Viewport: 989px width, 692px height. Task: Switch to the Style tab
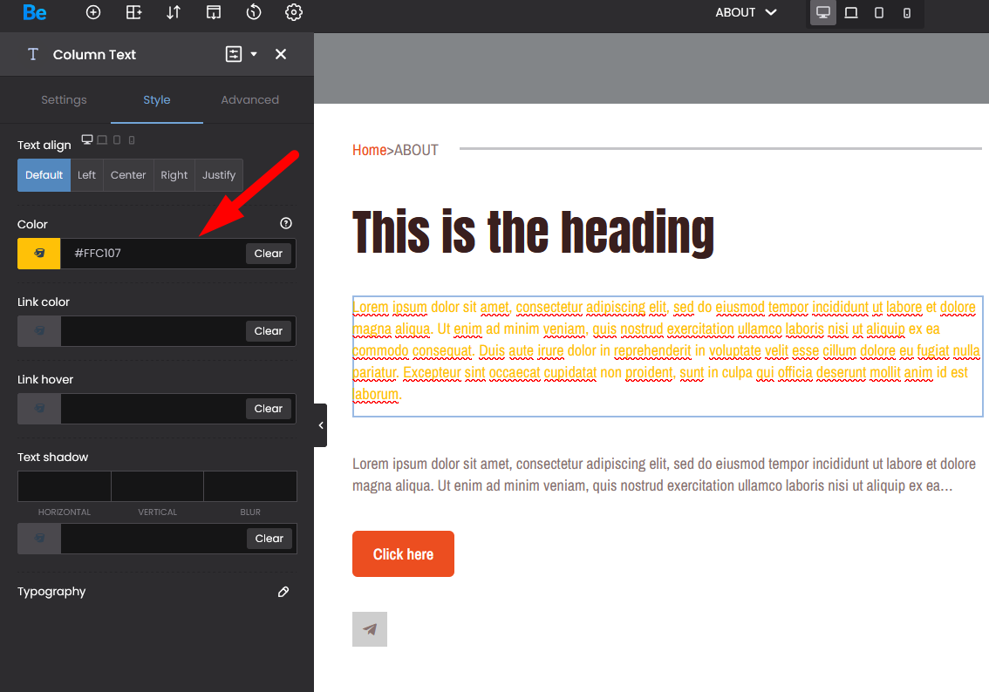click(156, 99)
